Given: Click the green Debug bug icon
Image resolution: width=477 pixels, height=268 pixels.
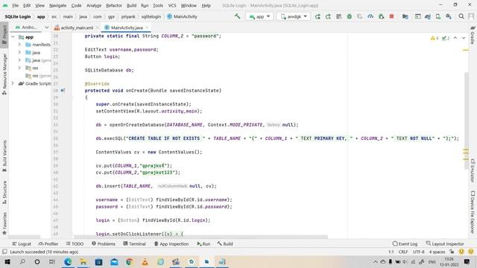Looking at the screenshot, I should pyautogui.click(x=350, y=16).
